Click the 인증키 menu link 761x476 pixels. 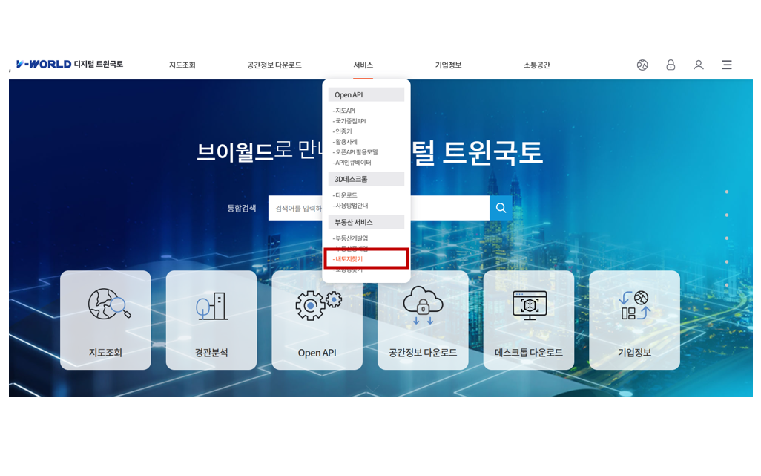(x=344, y=131)
